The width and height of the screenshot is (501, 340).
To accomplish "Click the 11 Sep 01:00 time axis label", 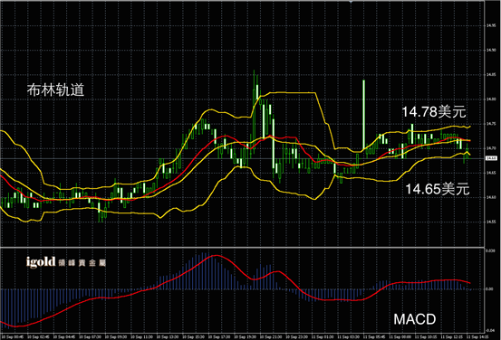I will [x=323, y=336].
